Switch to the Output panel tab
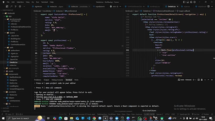The width and height of the screenshot is (215, 121). (46, 80)
